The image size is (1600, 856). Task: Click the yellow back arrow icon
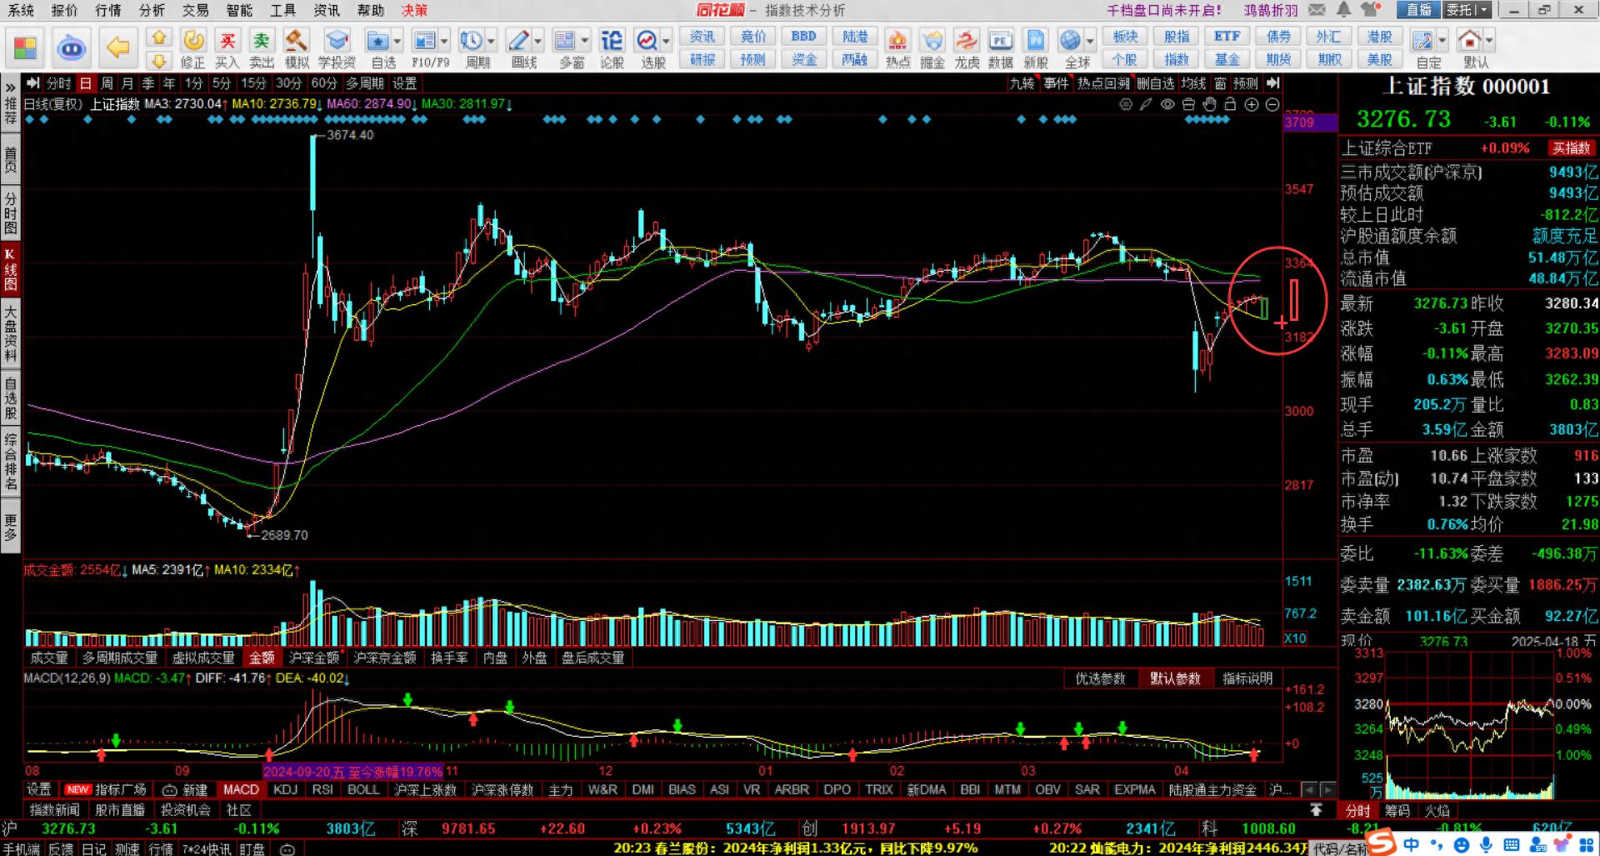tap(117, 48)
